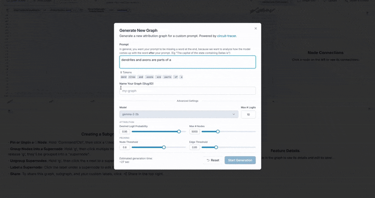Select the Node Threshold value box
The height and width of the screenshot is (198, 375).
tap(125, 147)
